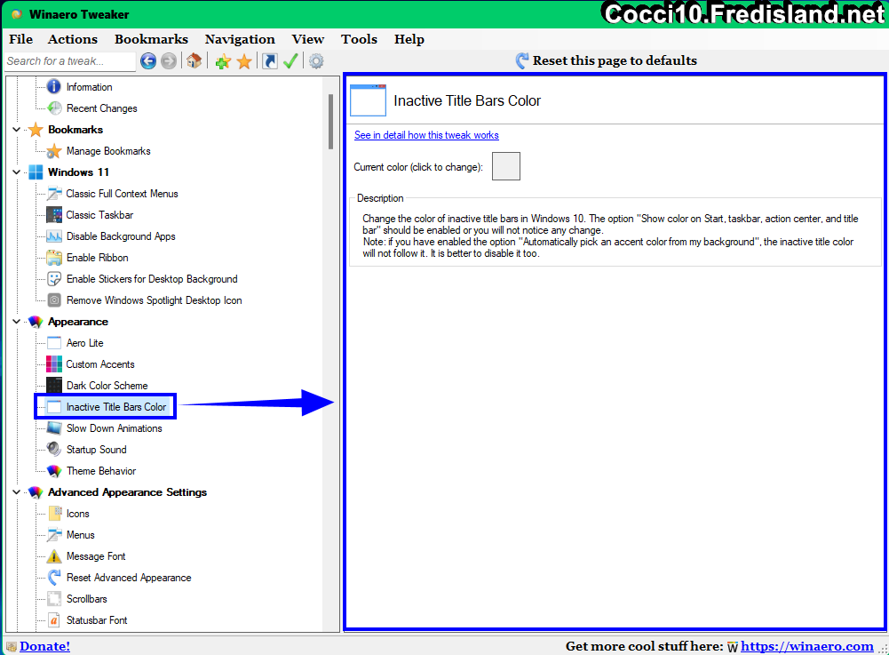This screenshot has width=889, height=655.
Task: Click the Menus tree icon
Action: (x=54, y=535)
